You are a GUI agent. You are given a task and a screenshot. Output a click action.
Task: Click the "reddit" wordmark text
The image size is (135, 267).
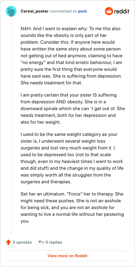[122, 12]
